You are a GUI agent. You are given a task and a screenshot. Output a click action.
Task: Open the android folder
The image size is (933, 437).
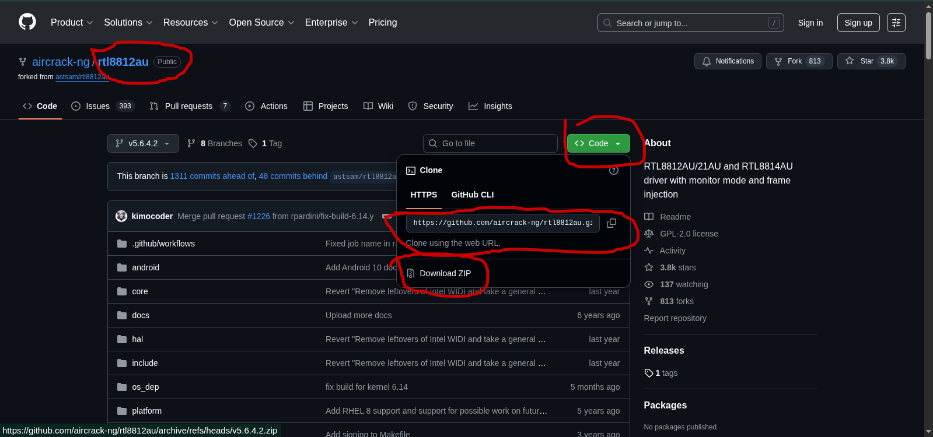pyautogui.click(x=145, y=267)
